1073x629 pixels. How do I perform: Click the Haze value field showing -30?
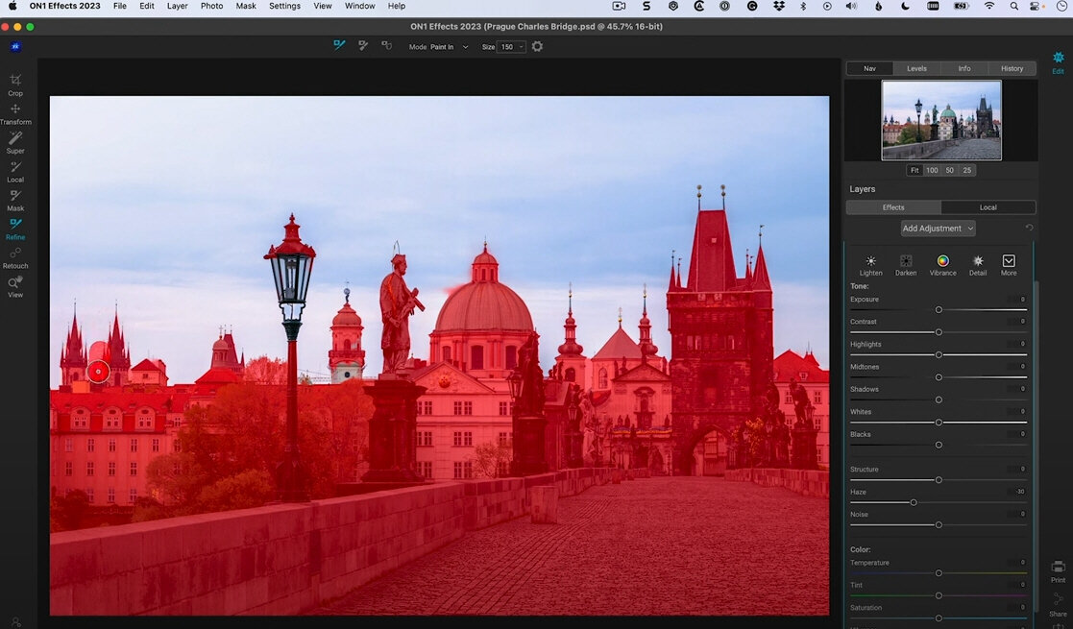click(x=1019, y=492)
